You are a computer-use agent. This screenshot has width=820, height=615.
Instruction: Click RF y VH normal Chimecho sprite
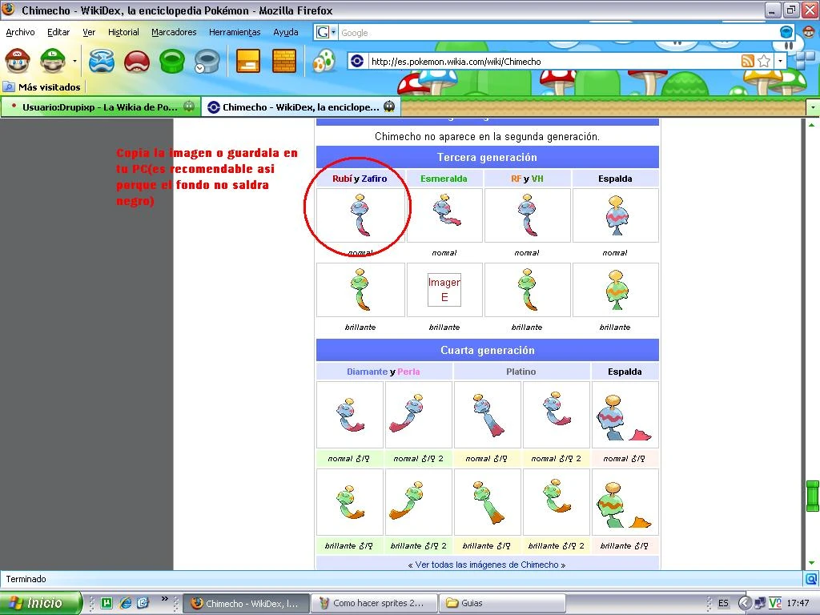[x=527, y=215]
